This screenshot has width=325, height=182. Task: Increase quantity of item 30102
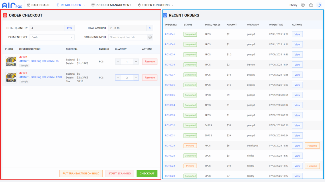coord(136,62)
